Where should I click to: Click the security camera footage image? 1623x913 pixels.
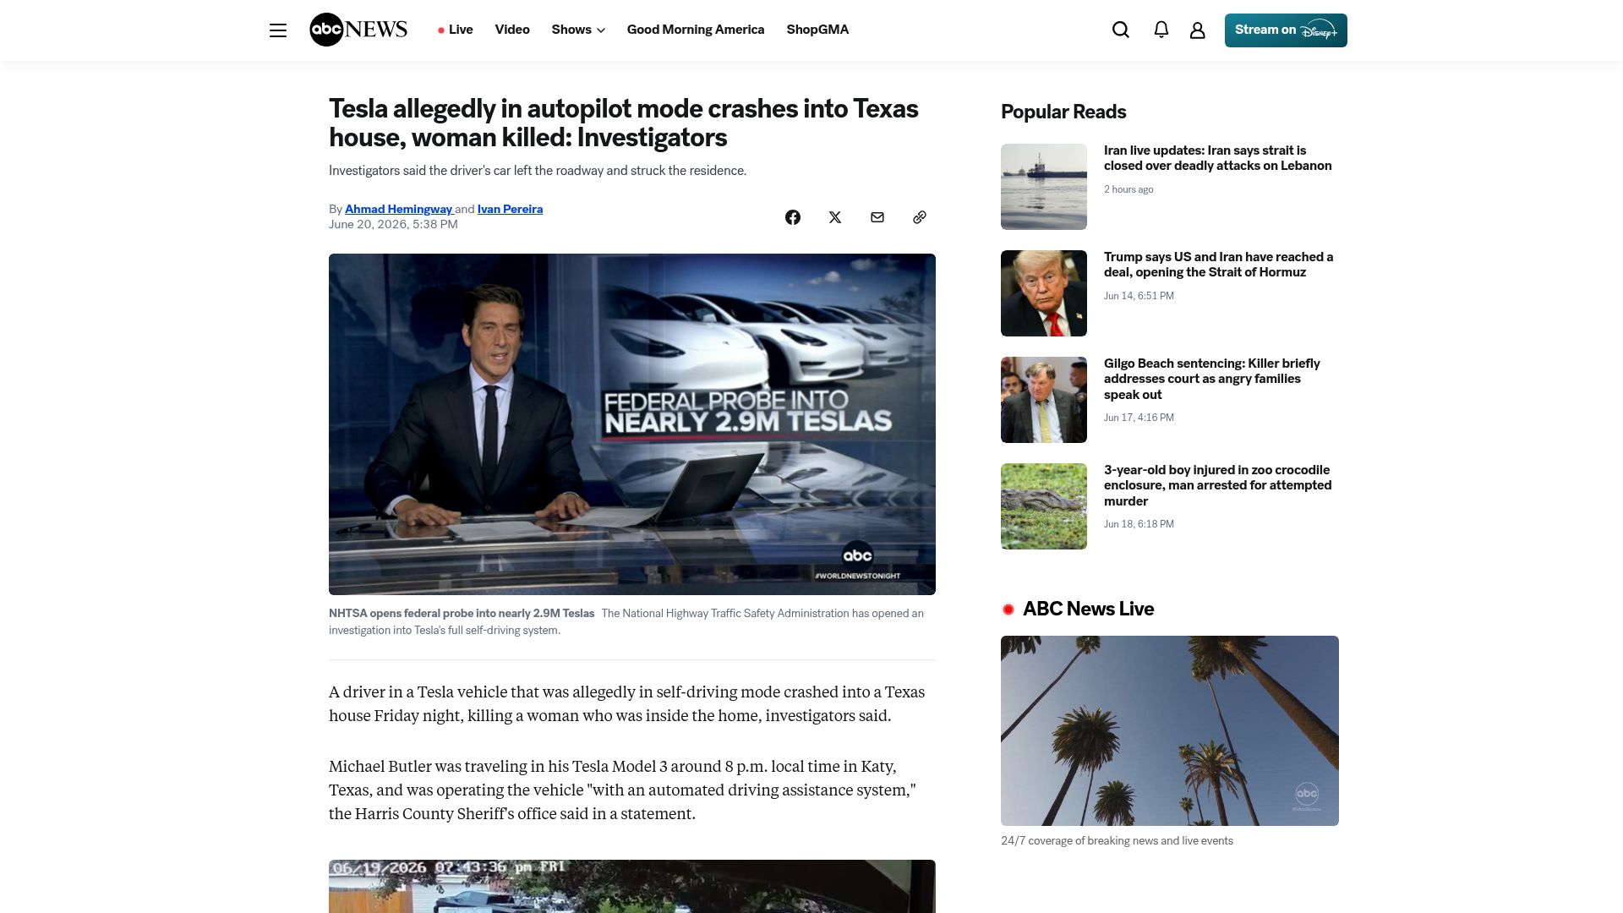coord(632,886)
